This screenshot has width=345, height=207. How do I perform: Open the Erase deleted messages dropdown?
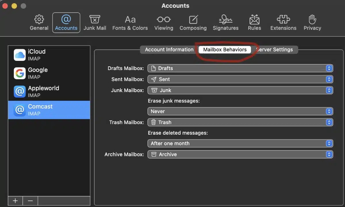(240, 144)
